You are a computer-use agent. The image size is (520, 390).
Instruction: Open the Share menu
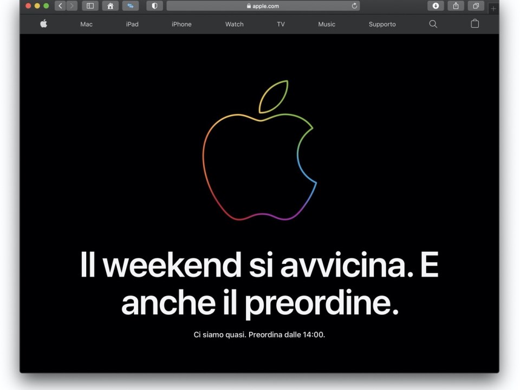456,5
